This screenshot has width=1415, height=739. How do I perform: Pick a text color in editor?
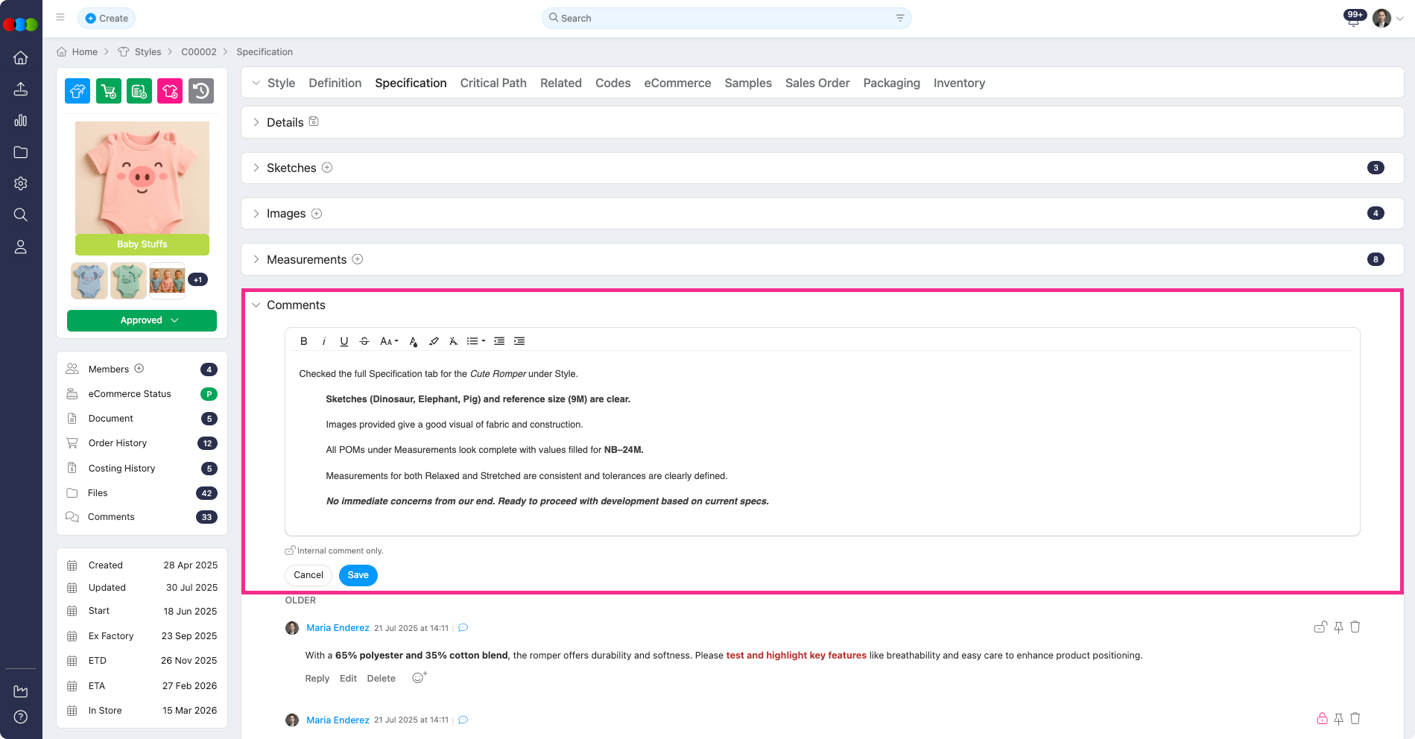(x=414, y=341)
